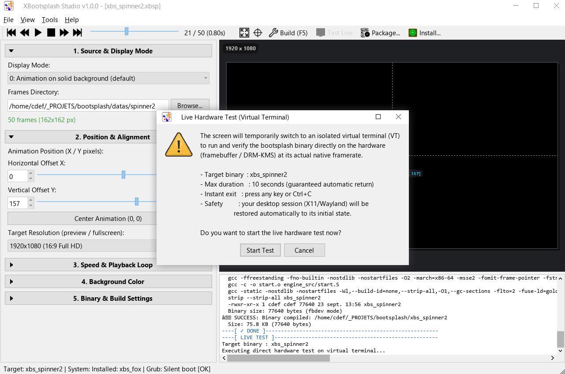
Task: Expand the Binary & Build Settings section
Action: (109, 298)
